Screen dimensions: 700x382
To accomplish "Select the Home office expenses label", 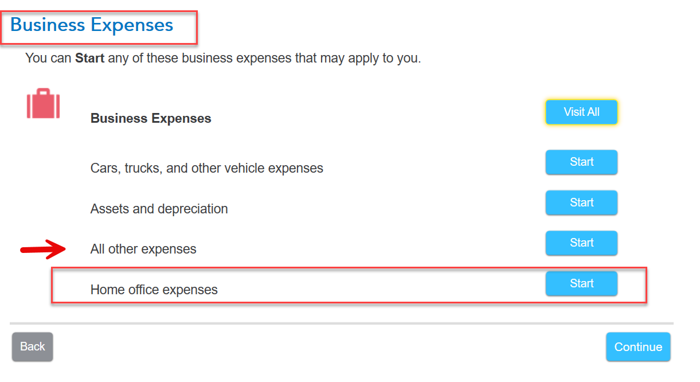I will (x=154, y=290).
